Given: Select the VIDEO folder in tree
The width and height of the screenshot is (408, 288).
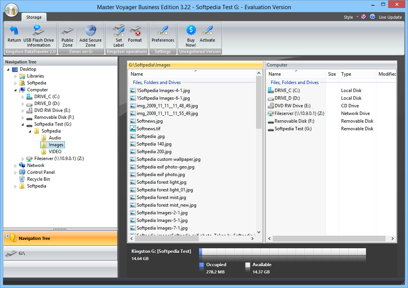Looking at the screenshot, I should tap(51, 151).
